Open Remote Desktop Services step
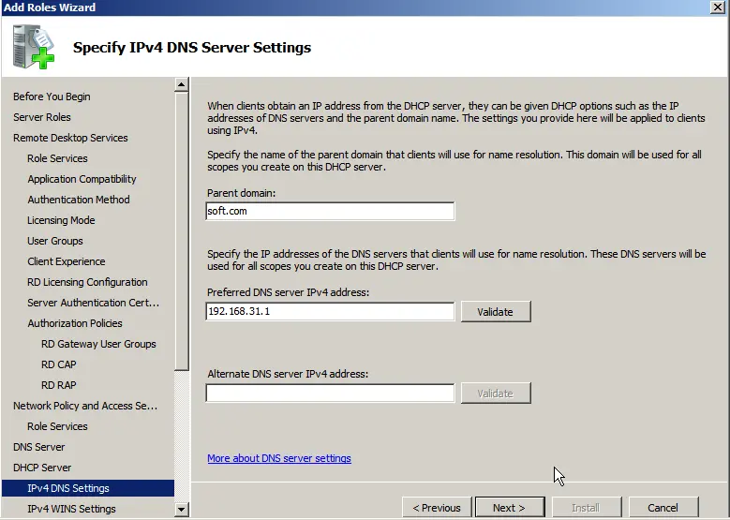 point(70,138)
